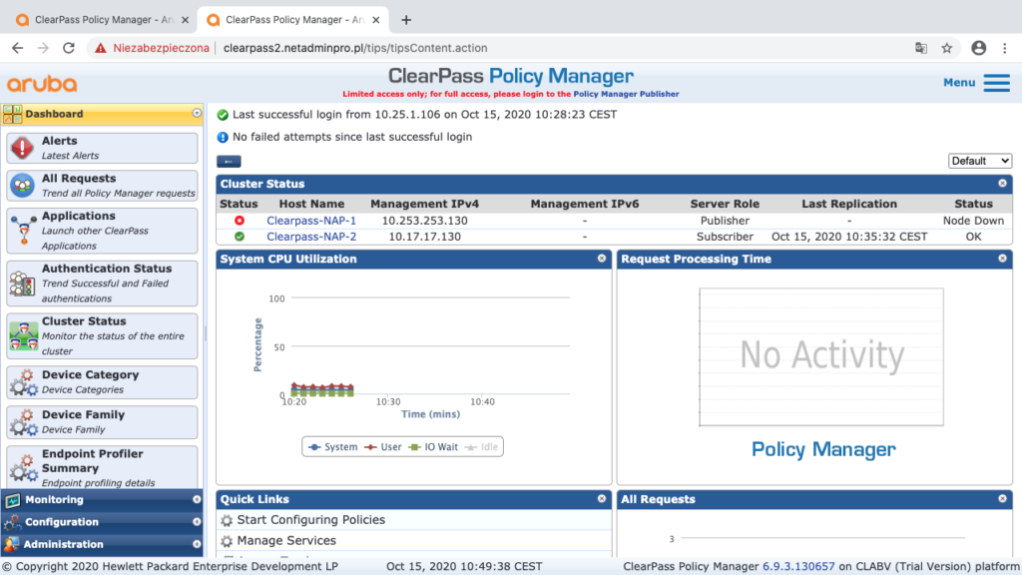Toggle the IO Wait series in the legend

433,446
